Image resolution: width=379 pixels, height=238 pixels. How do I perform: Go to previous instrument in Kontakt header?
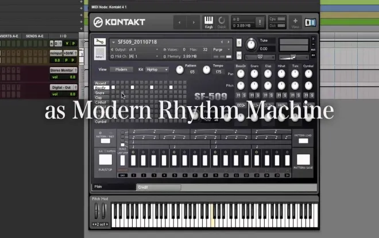click(x=180, y=22)
